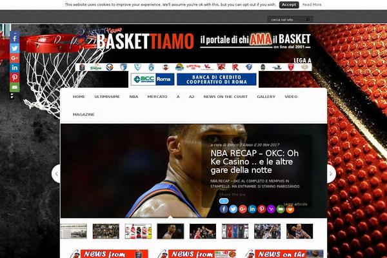Click 'Leggi articolo' link

(295, 204)
